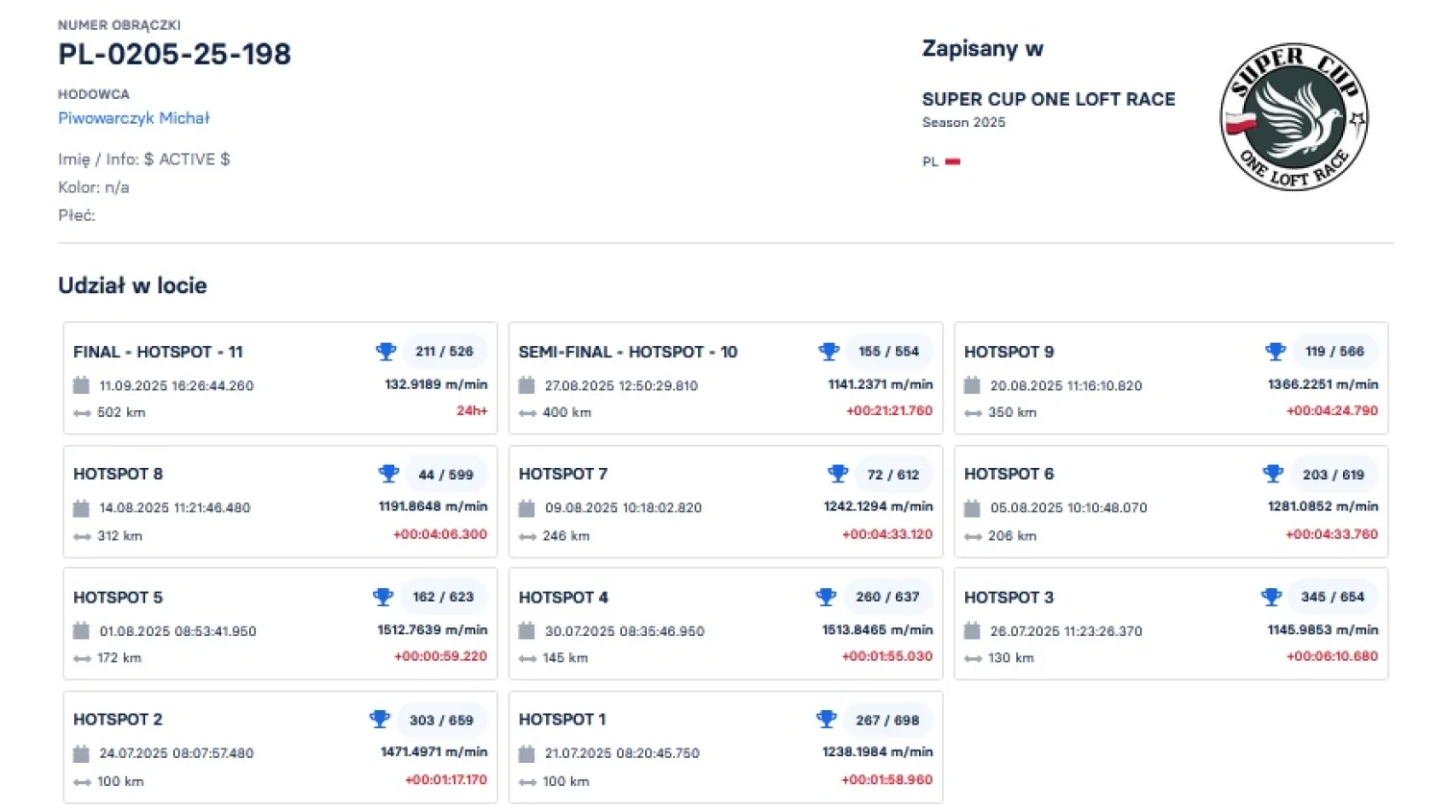This screenshot has height=809, width=1442.
Task: Click the trophy icon in HOTSPOT 1 card
Action: click(826, 720)
